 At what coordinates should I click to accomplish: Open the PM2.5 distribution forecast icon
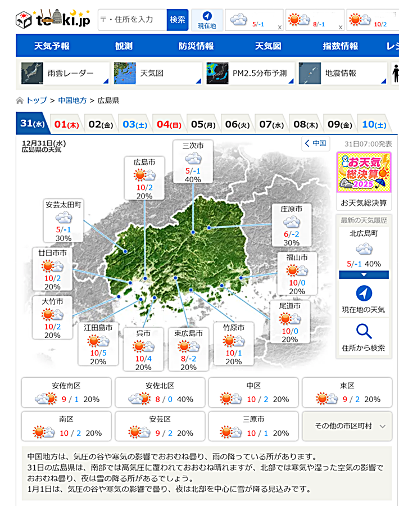coord(217,73)
